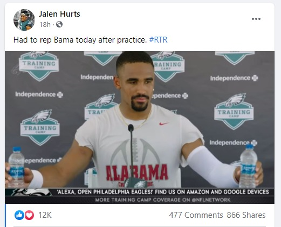Open the three-dot post options menu
The image size is (281, 227).
click(x=256, y=19)
